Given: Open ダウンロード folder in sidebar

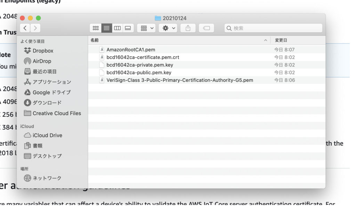Looking at the screenshot, I should [x=47, y=103].
